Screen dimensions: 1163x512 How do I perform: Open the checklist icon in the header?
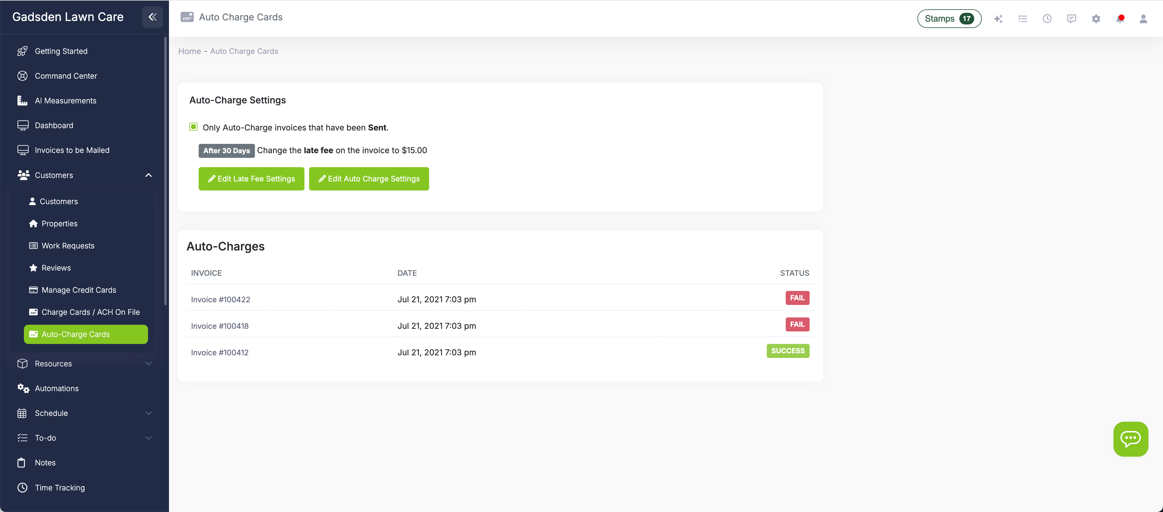[1023, 19]
